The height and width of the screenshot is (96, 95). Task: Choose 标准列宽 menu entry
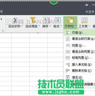79,58
